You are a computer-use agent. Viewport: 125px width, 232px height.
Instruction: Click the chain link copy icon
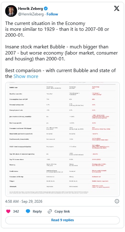tap(50, 211)
